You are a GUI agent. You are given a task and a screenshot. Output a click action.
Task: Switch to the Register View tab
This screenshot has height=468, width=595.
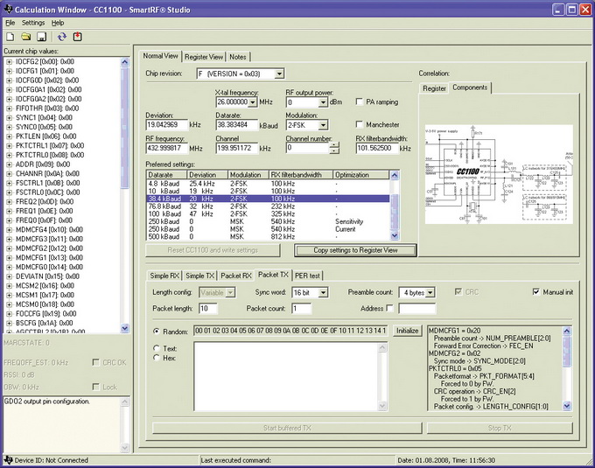(203, 56)
